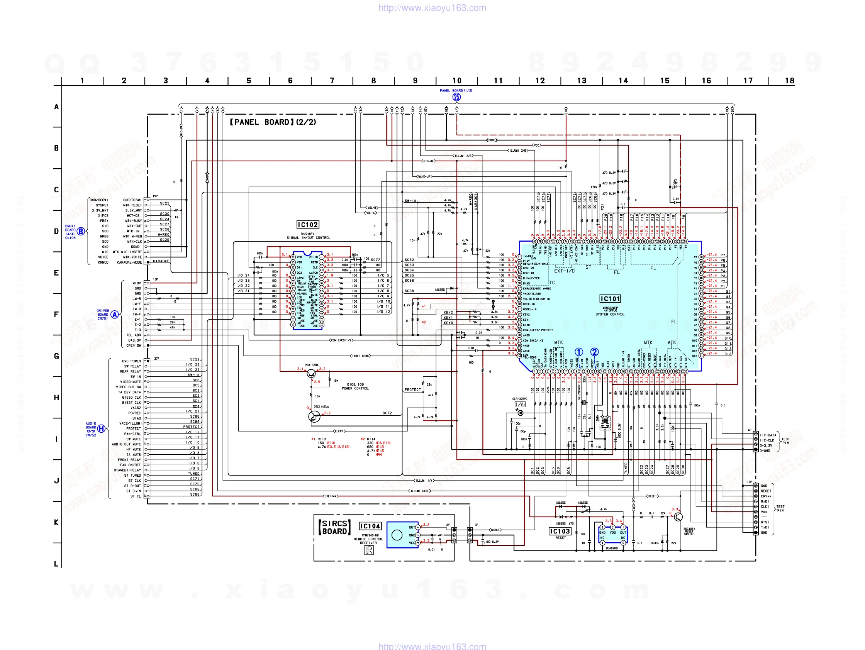
Task: Click the circled A Driver Board marker
Action: 114,315
